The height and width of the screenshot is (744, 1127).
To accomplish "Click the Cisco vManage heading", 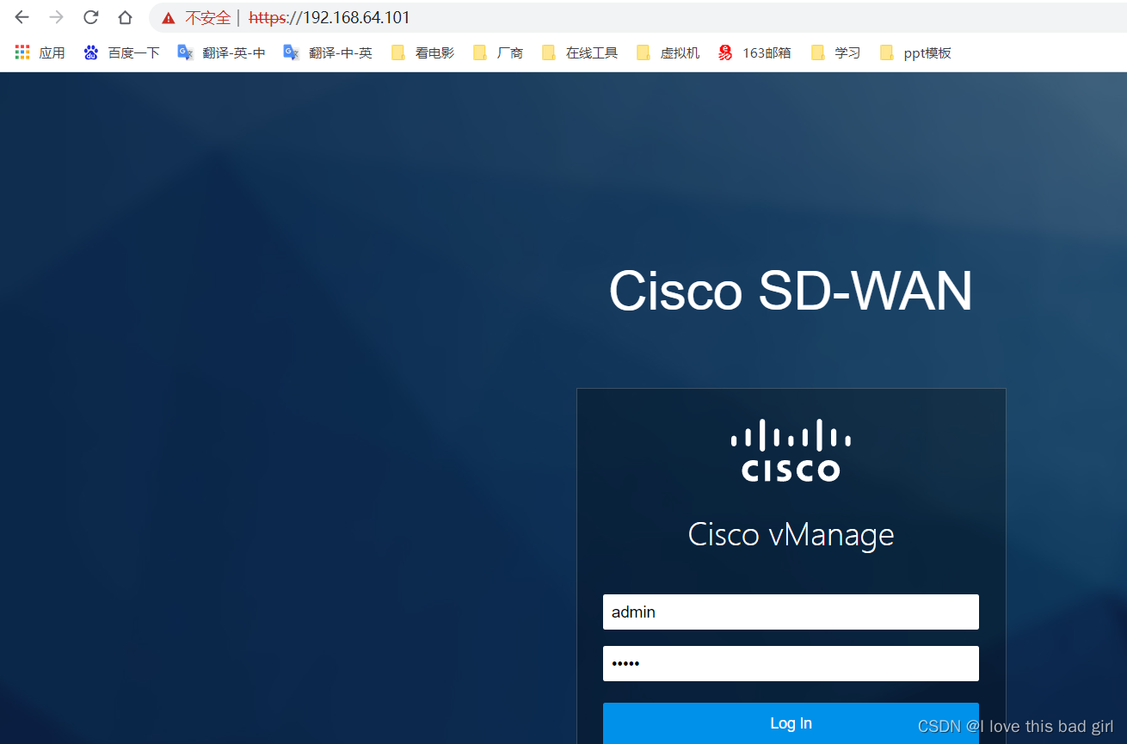I will point(791,535).
